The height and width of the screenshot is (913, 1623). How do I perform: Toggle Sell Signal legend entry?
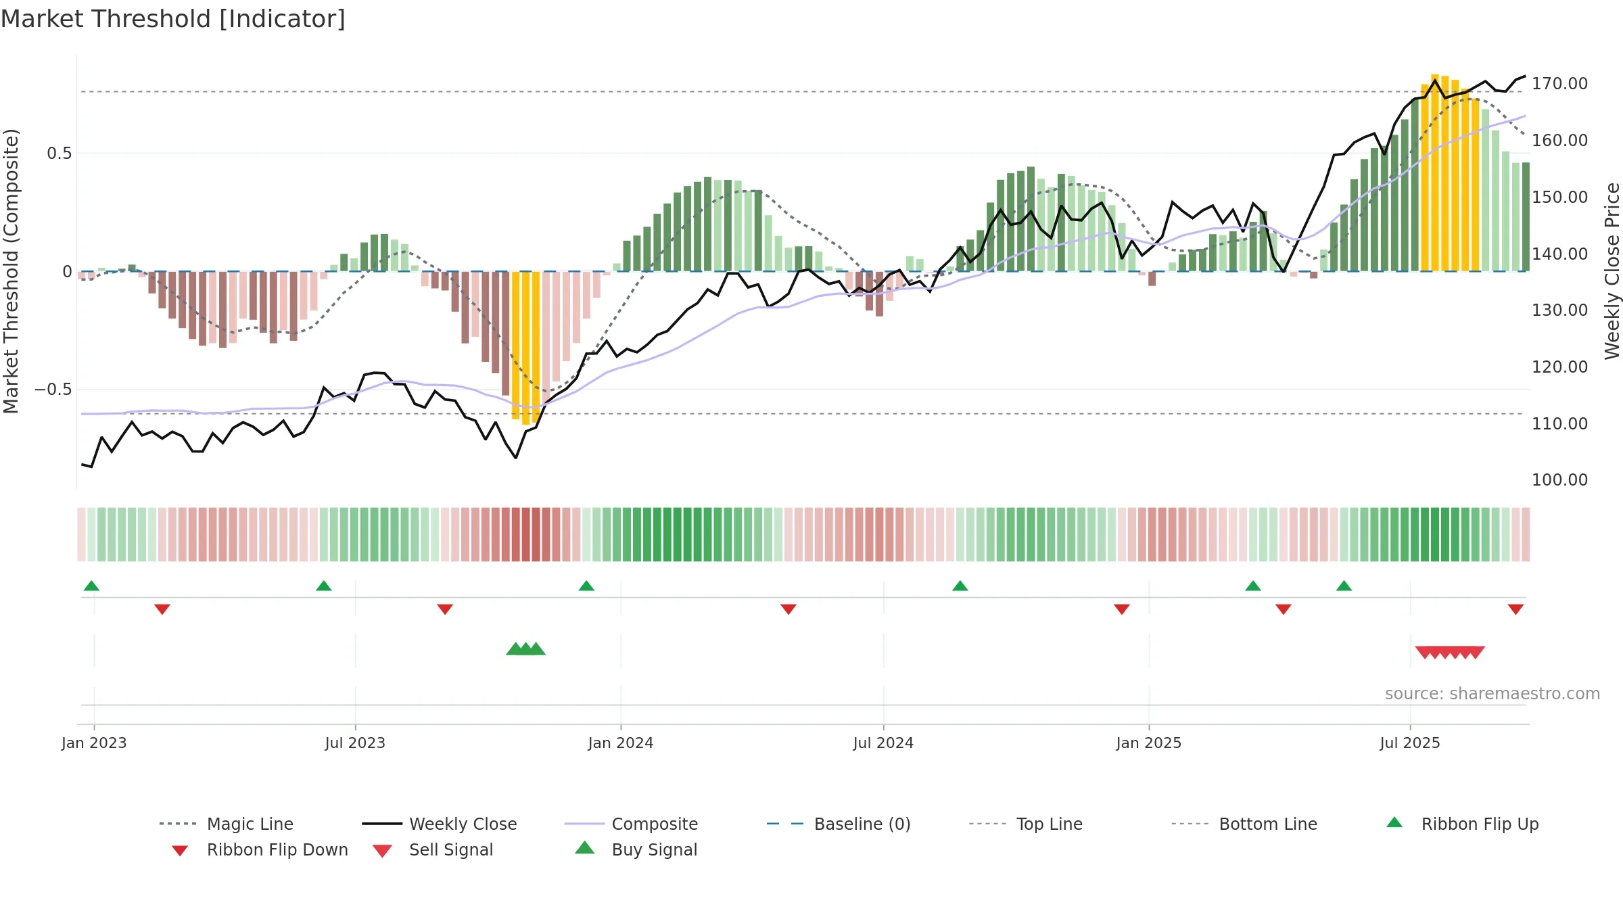point(433,849)
